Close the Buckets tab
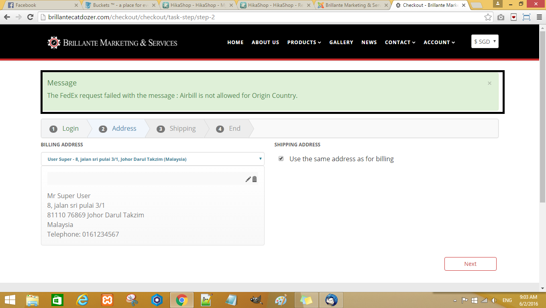The height and width of the screenshot is (308, 546). coord(155,5)
